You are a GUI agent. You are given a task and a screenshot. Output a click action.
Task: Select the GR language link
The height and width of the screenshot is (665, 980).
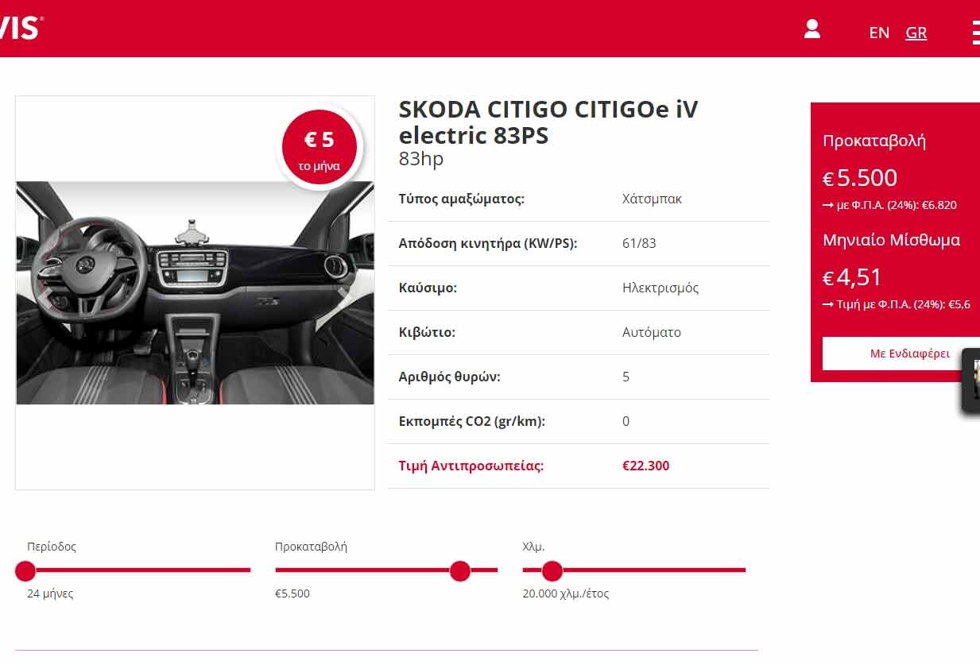(916, 33)
